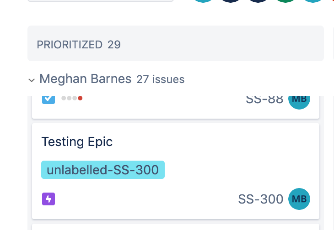Click the unlabelled-SS-300 epic label
Screen dimensions: 334x230
tap(103, 170)
